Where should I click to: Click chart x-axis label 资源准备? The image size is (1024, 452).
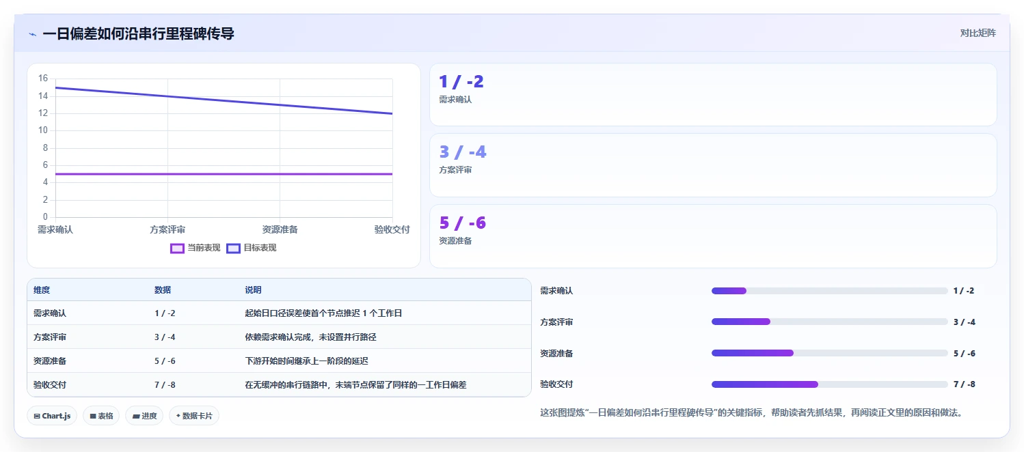point(280,229)
